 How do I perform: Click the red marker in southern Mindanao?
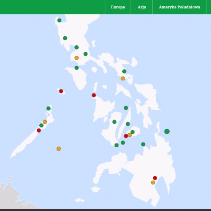[x=155, y=178]
